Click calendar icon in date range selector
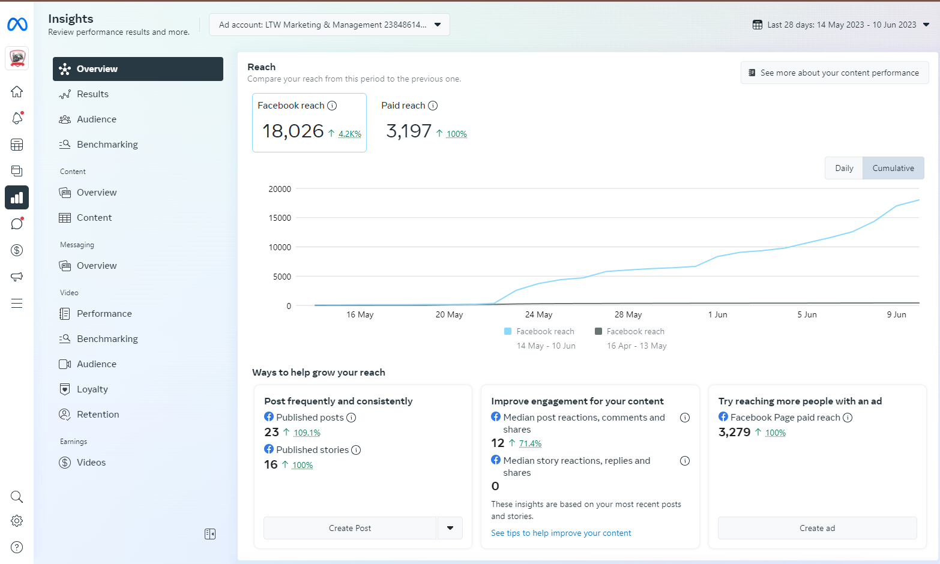The height and width of the screenshot is (564, 940). [x=758, y=25]
